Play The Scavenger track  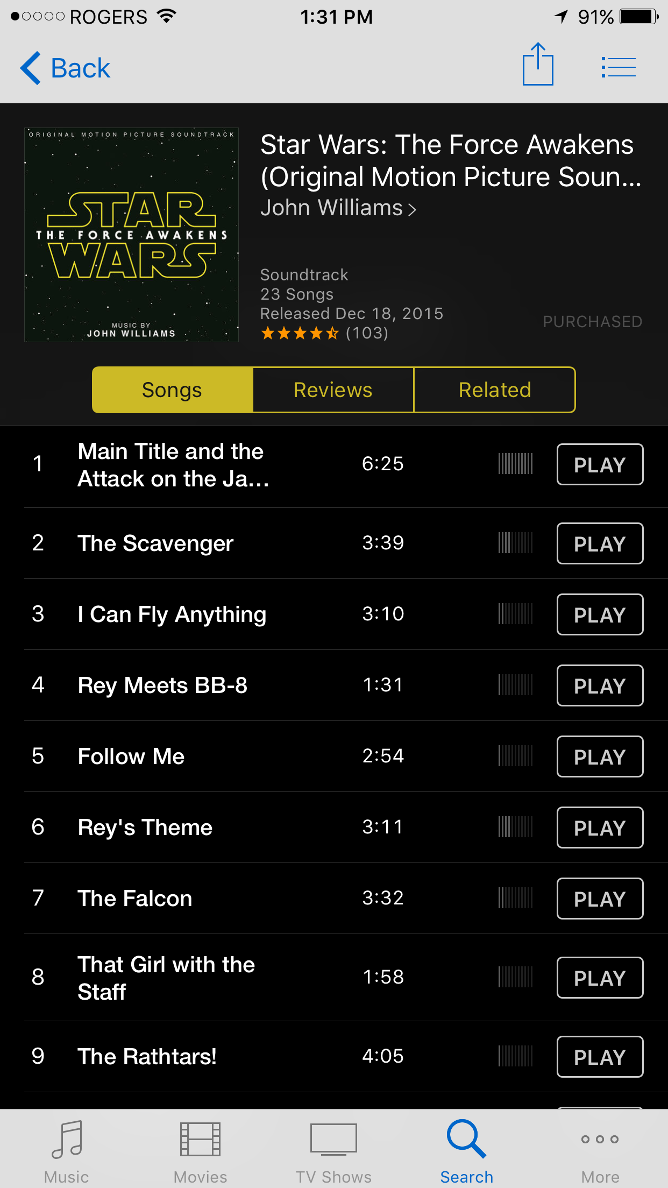tap(600, 543)
